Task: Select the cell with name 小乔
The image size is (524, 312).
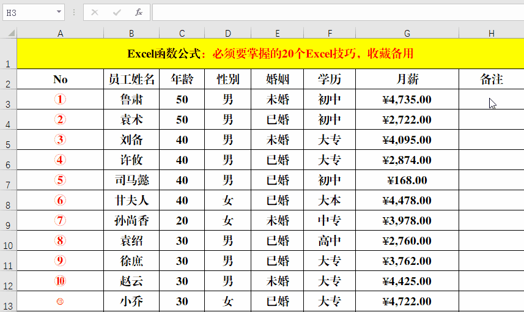Action: point(131,302)
